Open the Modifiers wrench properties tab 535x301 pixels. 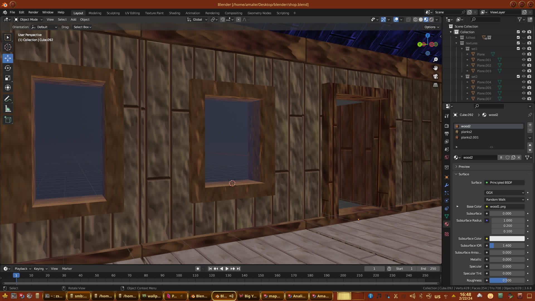point(447,185)
